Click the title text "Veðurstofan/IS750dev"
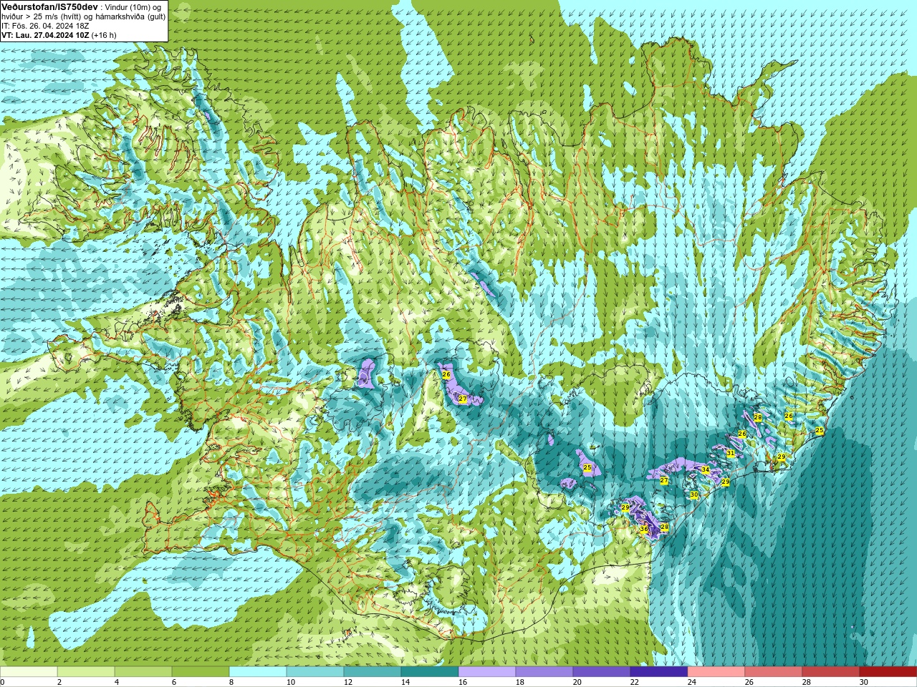The image size is (917, 687). tap(49, 6)
